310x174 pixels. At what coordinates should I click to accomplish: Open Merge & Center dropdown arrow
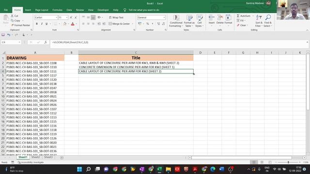point(132,24)
